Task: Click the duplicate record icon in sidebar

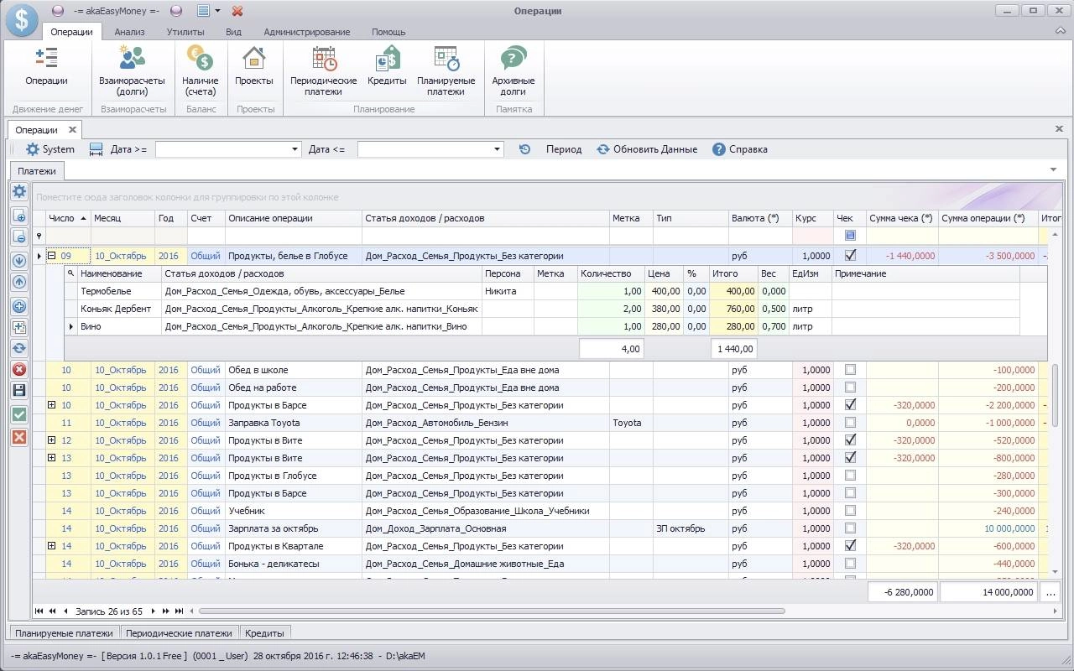Action: (x=19, y=327)
